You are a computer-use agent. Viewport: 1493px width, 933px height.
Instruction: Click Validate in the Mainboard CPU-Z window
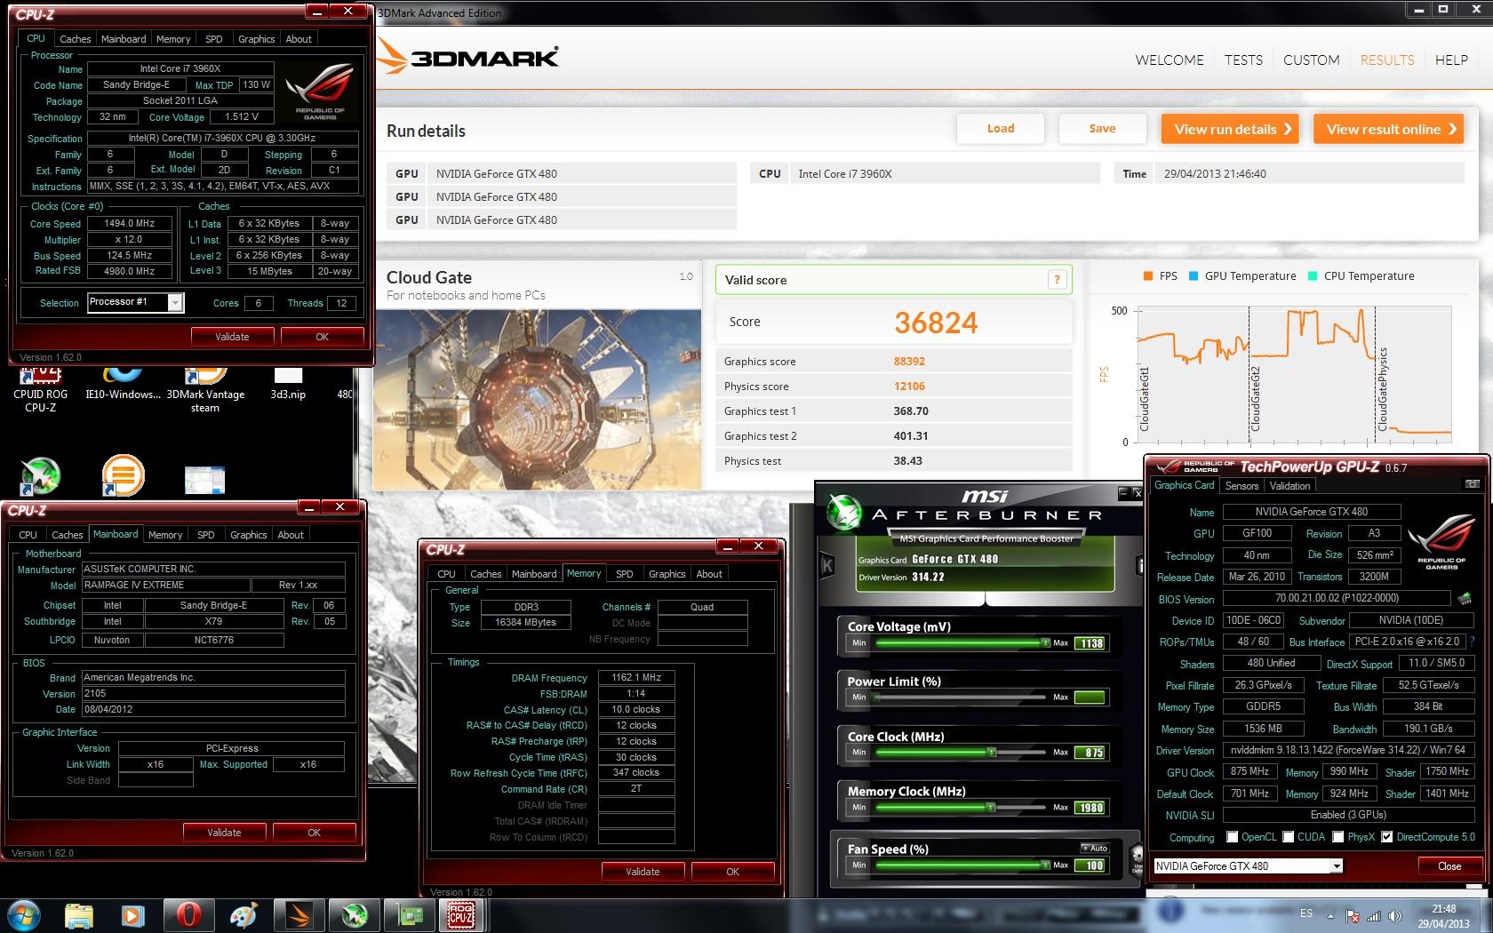[x=224, y=833]
